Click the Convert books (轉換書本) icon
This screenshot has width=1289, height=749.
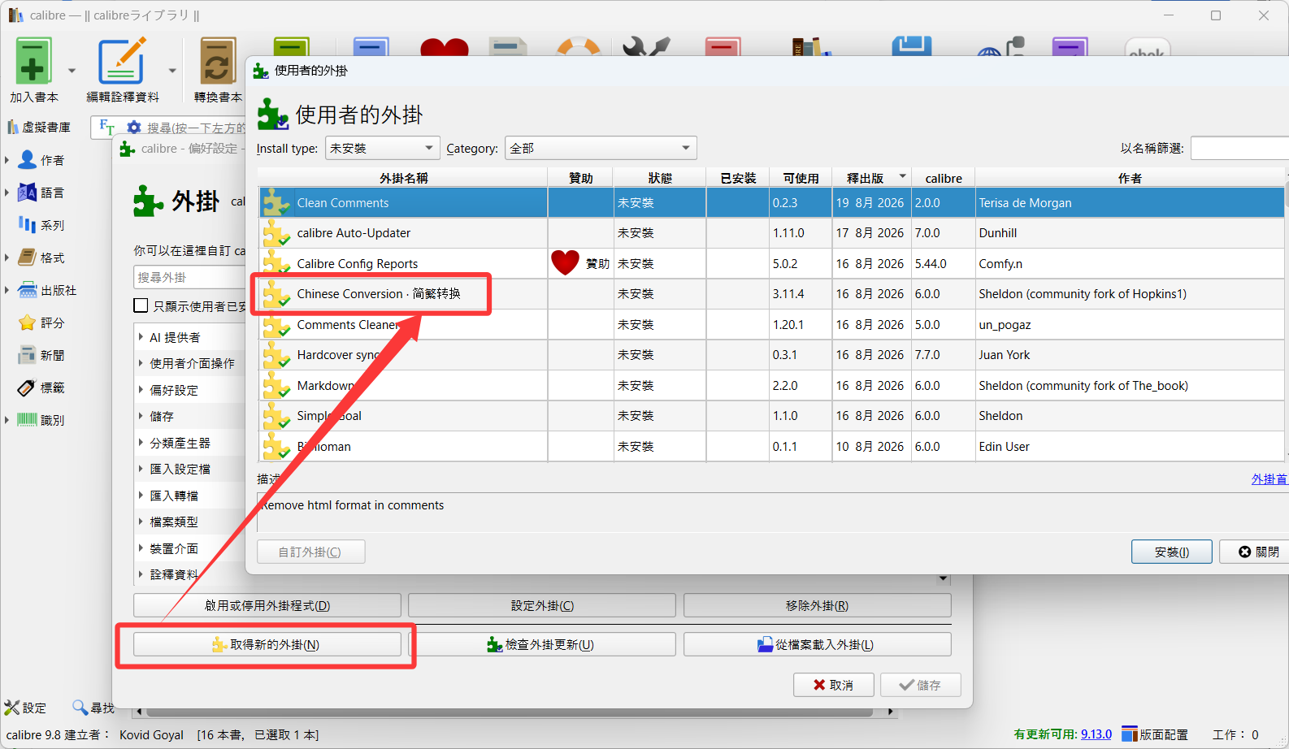pyautogui.click(x=218, y=61)
